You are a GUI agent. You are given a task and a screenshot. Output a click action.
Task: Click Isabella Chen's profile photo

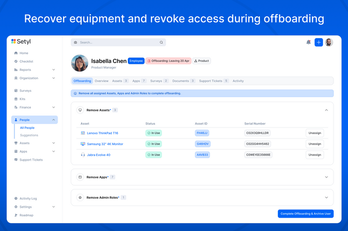click(80, 63)
